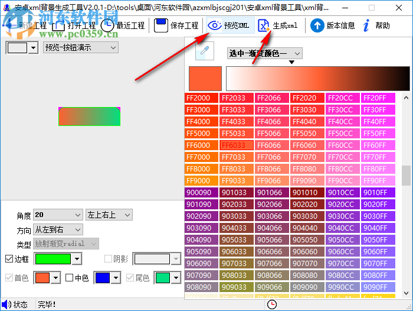Viewport: 413px width, 311px height.
Task: Open the 预览-按钮演示 preview dropdown
Action: 81,48
